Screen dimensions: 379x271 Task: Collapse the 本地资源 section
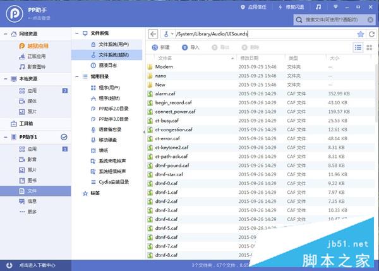(5, 79)
